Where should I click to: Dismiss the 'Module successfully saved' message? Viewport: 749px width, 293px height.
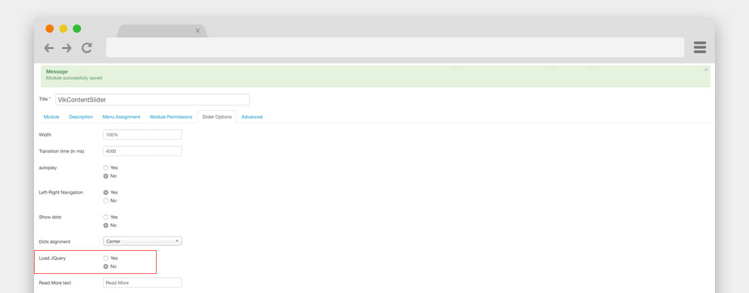pyautogui.click(x=705, y=70)
